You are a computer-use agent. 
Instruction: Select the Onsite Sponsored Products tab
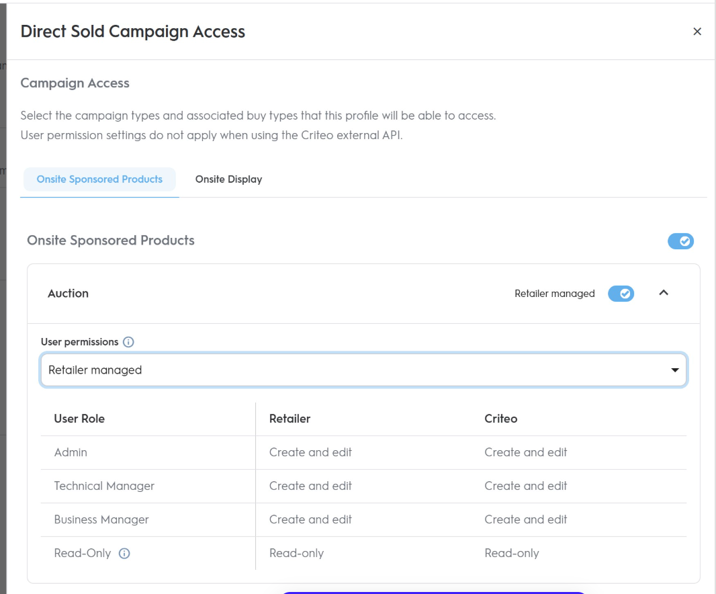point(99,179)
